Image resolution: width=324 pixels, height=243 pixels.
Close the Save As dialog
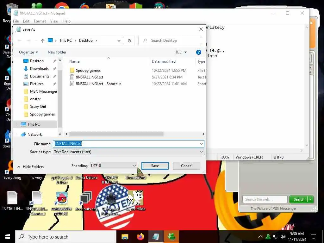pyautogui.click(x=201, y=29)
